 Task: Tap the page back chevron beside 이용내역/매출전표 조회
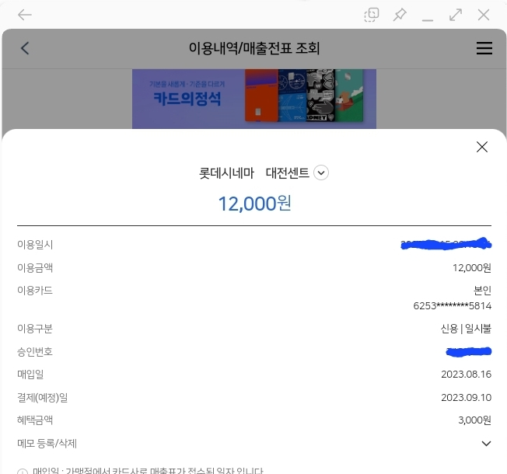[25, 48]
